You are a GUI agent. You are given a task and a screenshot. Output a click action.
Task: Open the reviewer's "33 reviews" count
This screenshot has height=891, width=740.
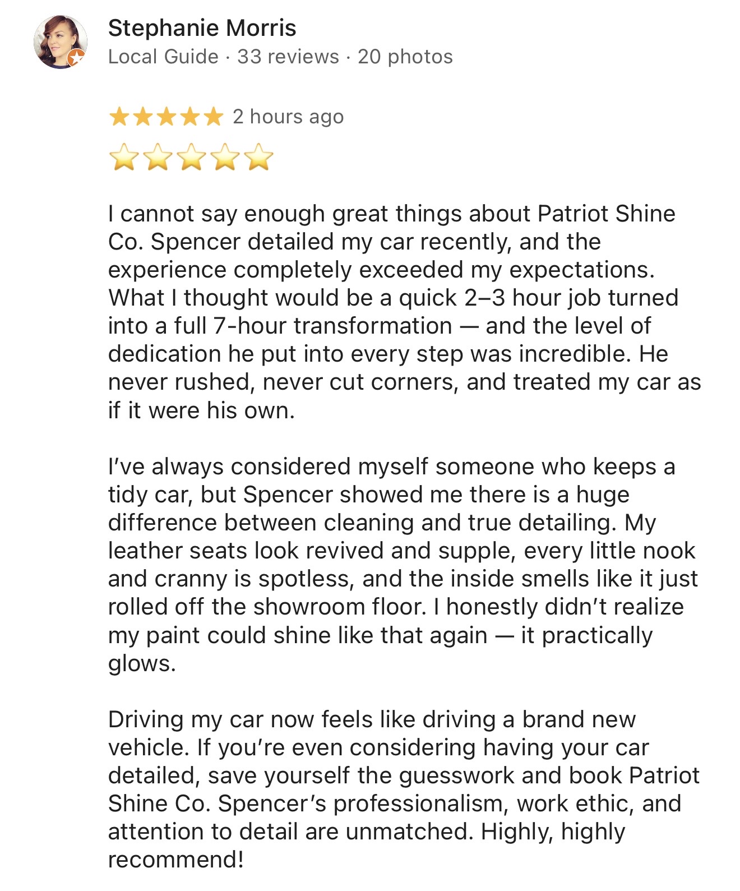click(288, 57)
